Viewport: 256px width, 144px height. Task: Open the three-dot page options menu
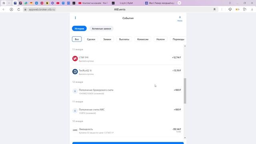point(222,10)
